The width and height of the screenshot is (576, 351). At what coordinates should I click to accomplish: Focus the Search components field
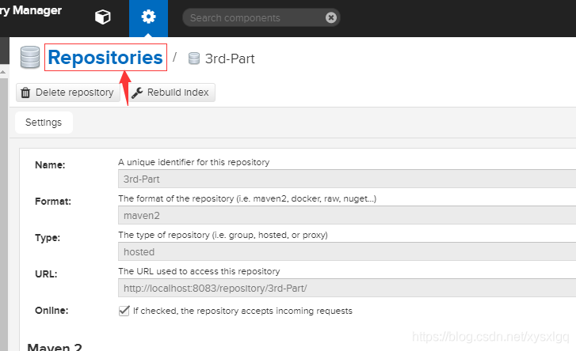[x=254, y=17]
